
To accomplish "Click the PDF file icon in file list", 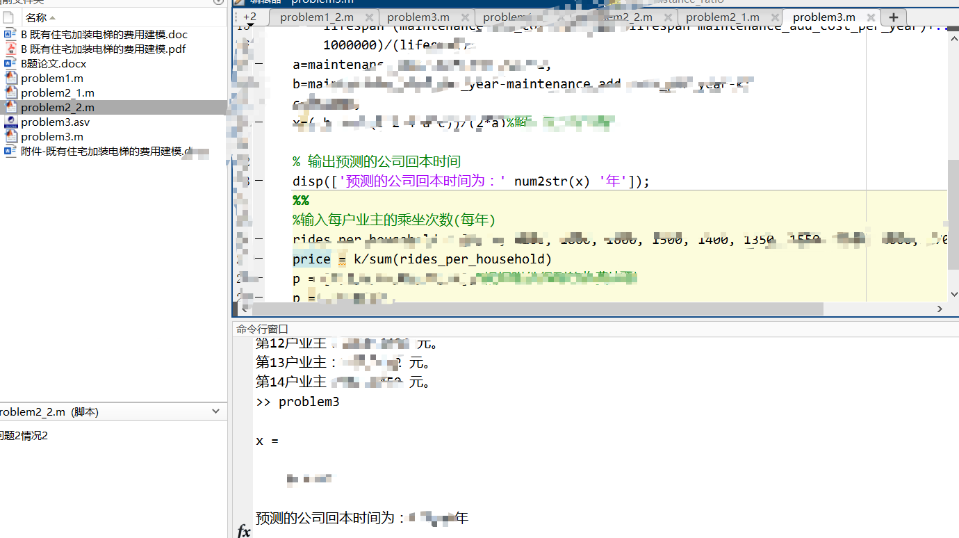I will point(10,49).
